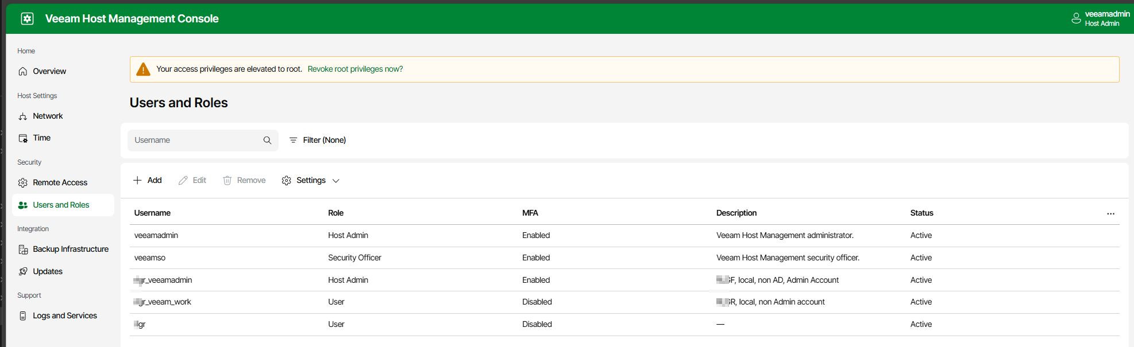
Task: Click Veeam Host Management security officer description
Action: click(x=788, y=258)
